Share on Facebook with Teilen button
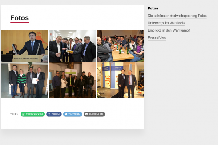Viewport: 218px width, 145px height. coord(54,114)
